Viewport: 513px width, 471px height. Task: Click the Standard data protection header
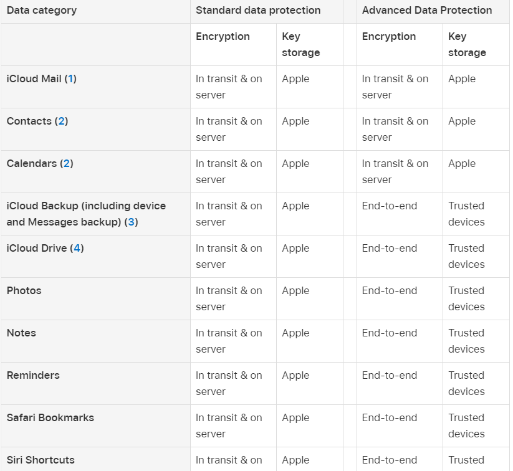point(258,10)
